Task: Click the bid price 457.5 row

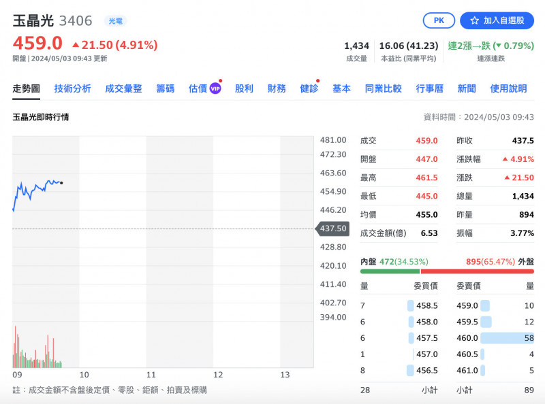Action: tap(399, 338)
